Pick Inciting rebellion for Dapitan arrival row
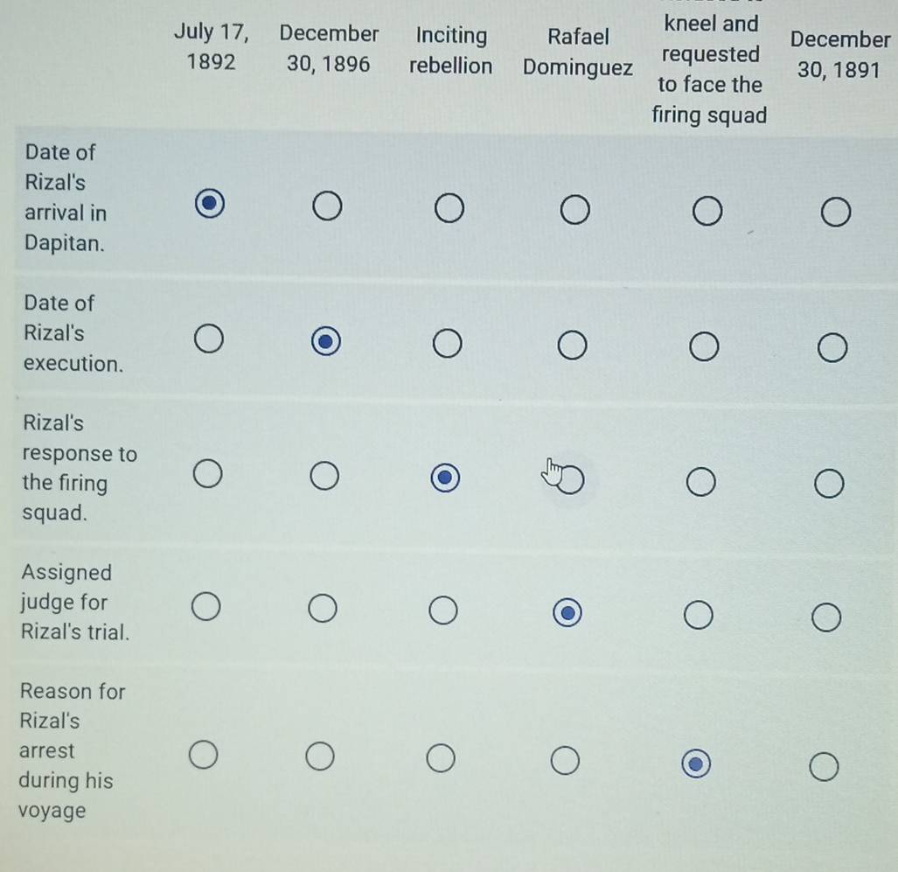The image size is (898, 872). [x=449, y=208]
